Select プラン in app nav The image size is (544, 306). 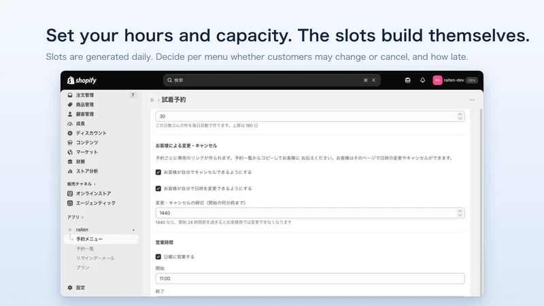[83, 267]
